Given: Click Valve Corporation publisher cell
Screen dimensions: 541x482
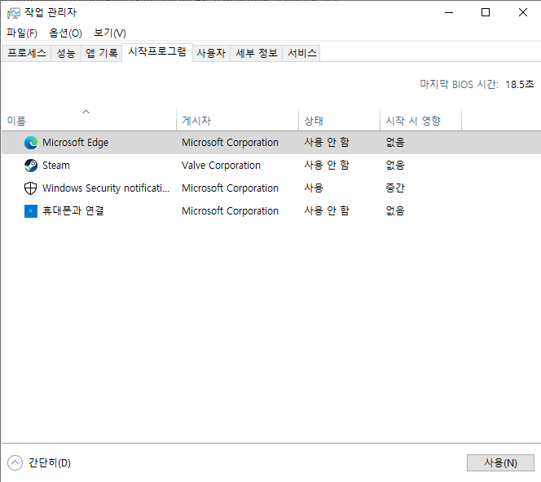Looking at the screenshot, I should click(x=221, y=166).
